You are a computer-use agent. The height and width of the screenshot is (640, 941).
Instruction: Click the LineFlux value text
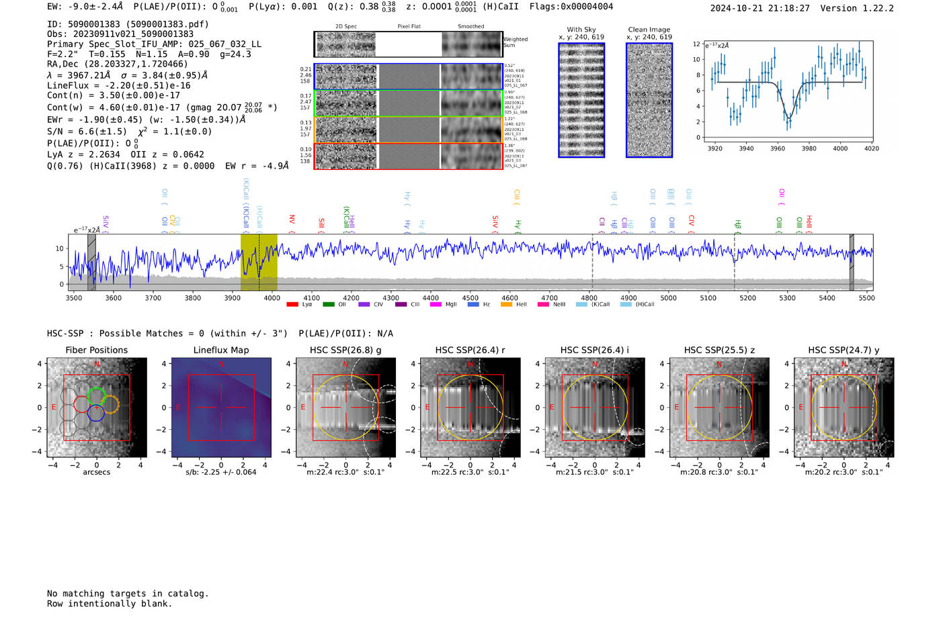tap(119, 85)
